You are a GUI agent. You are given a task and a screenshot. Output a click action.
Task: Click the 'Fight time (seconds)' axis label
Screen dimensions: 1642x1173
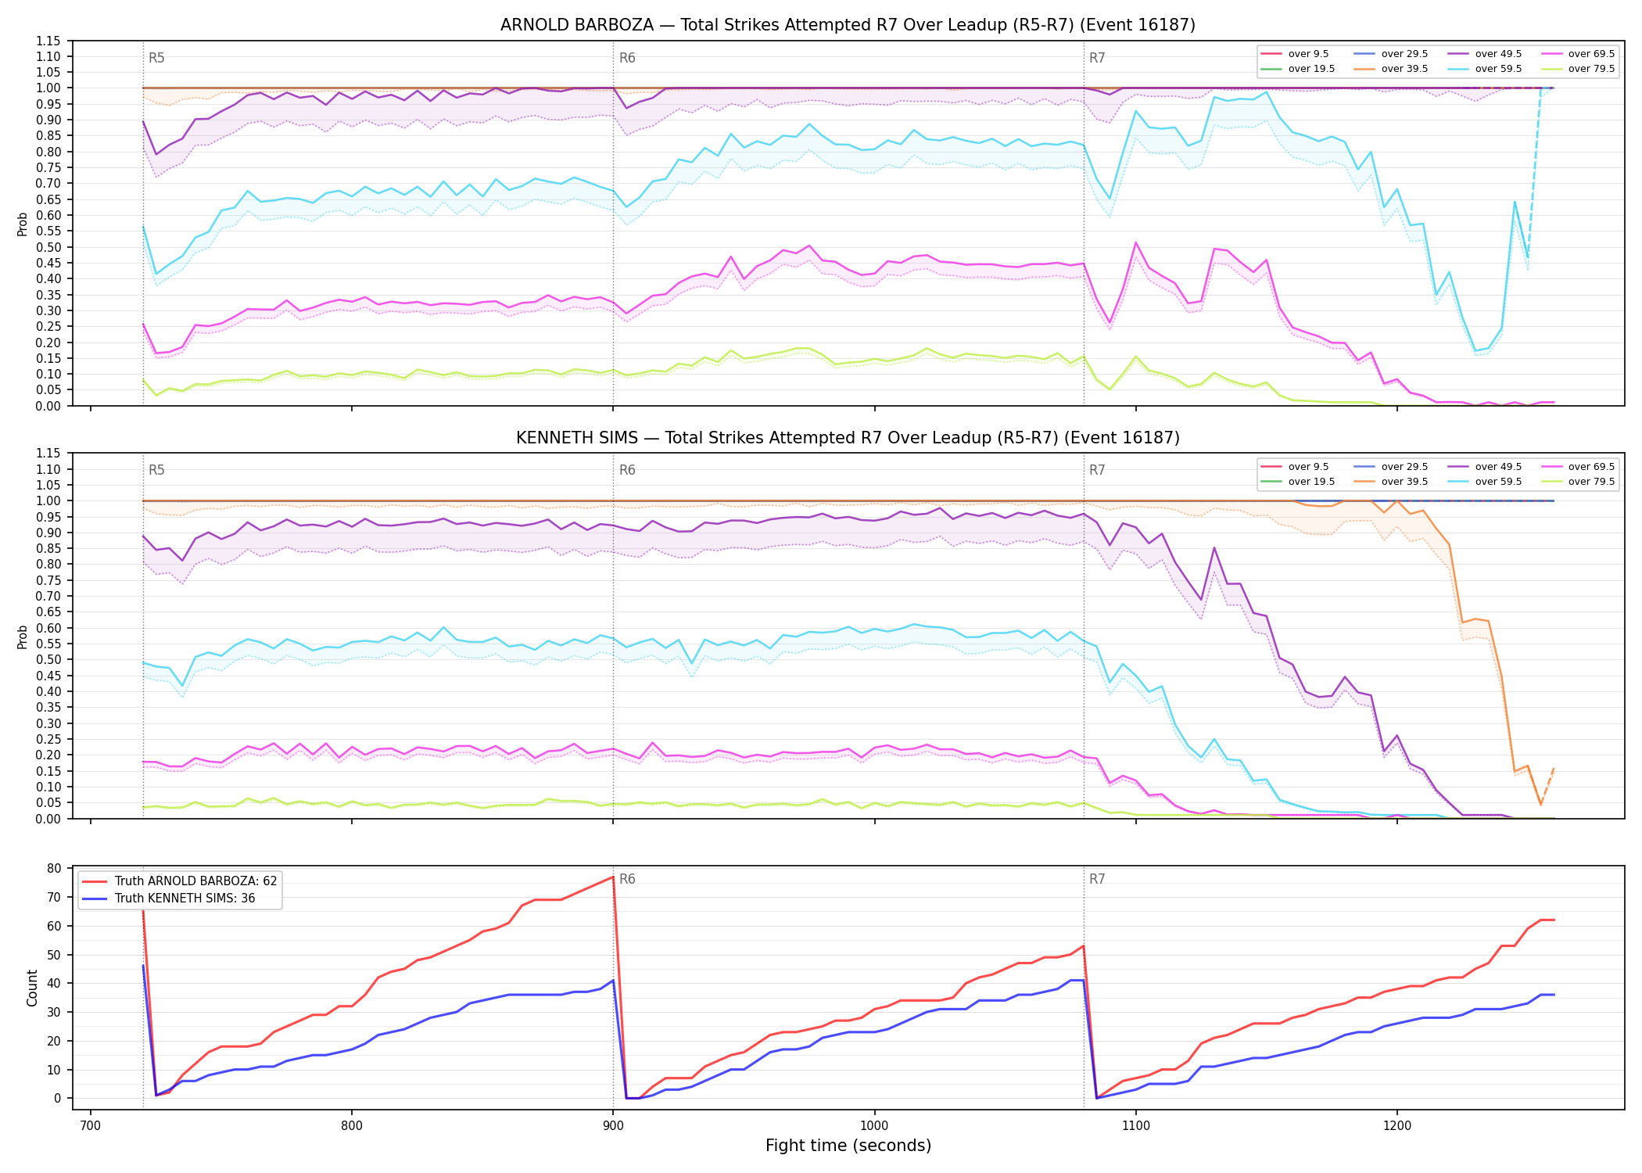[848, 1146]
